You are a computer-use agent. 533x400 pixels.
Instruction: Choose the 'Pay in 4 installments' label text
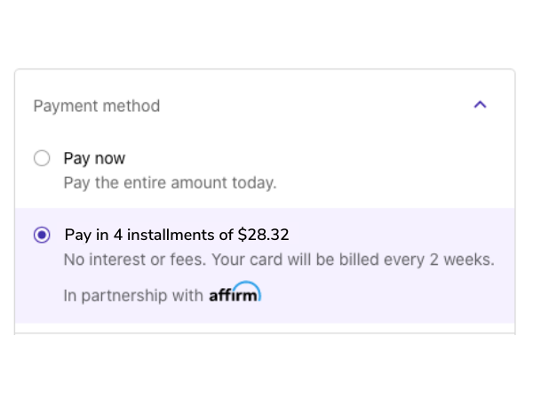pyautogui.click(x=149, y=235)
